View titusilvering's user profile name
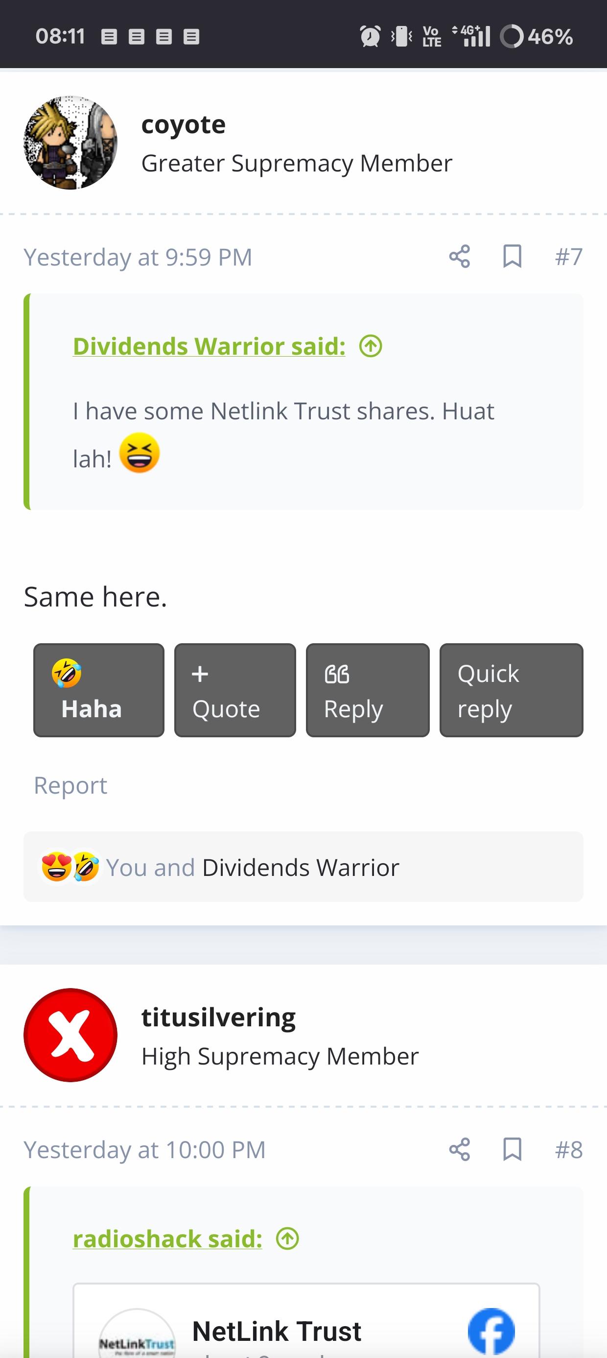Viewport: 607px width, 1358px height. click(x=219, y=1018)
